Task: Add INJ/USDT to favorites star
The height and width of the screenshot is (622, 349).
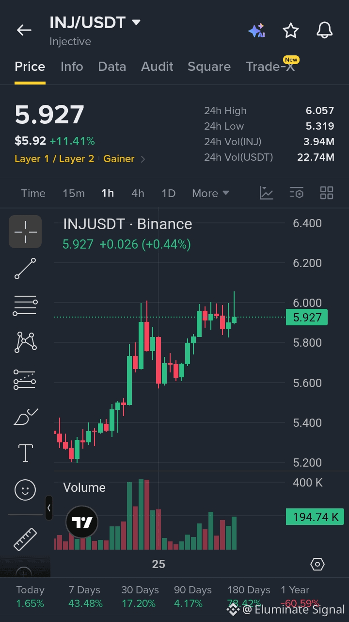Action: pyautogui.click(x=291, y=31)
